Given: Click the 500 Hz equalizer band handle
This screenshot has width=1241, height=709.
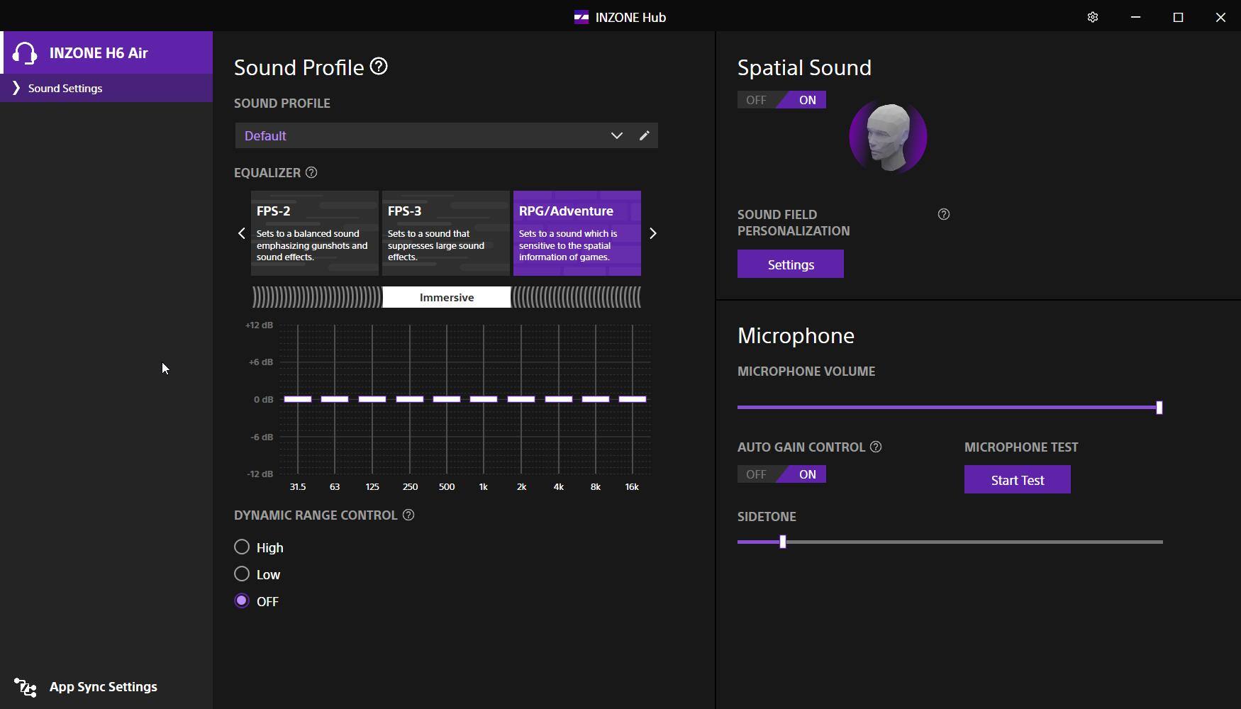Looking at the screenshot, I should (447, 399).
